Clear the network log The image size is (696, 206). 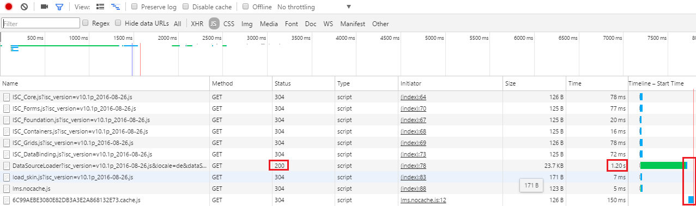25,7
